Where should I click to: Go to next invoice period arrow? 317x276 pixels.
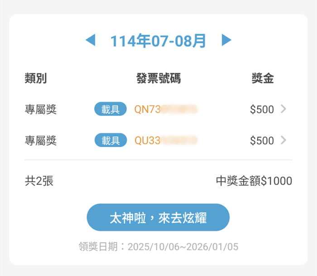point(226,41)
